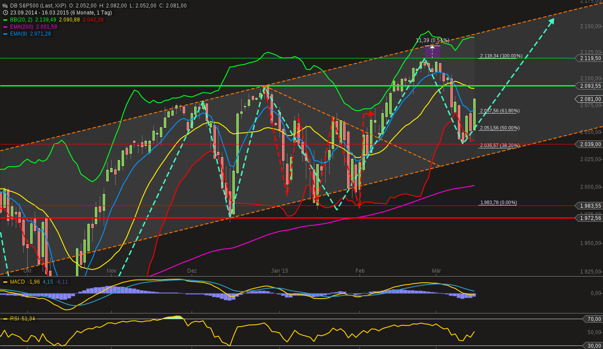Click the lower Bollinger value 2.042,26
The image size is (603, 349).
(94, 20)
